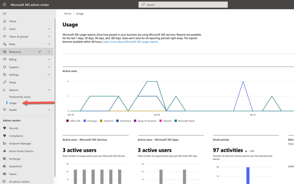Click the '97 activities' value
The image size is (294, 184).
tap(228, 150)
